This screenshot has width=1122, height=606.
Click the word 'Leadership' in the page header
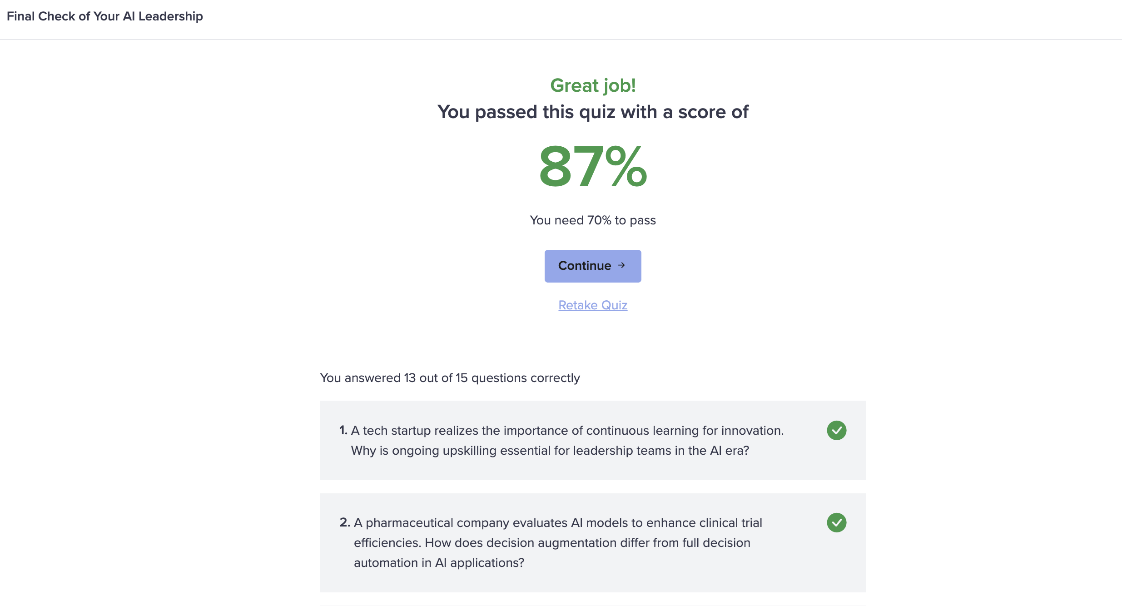170,16
